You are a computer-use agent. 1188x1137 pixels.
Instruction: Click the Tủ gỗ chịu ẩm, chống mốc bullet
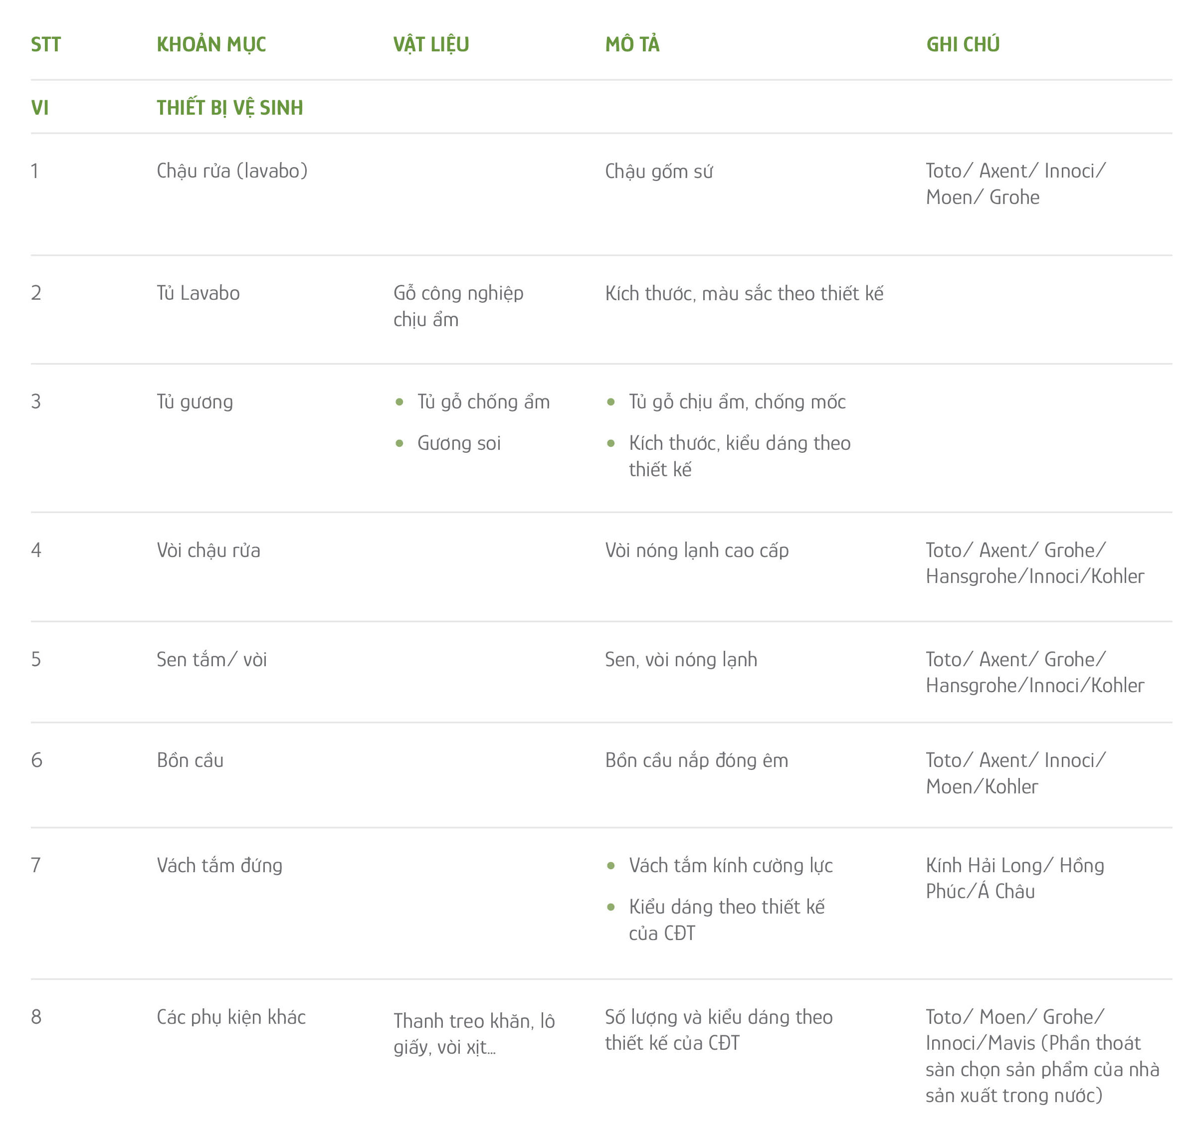(x=737, y=402)
